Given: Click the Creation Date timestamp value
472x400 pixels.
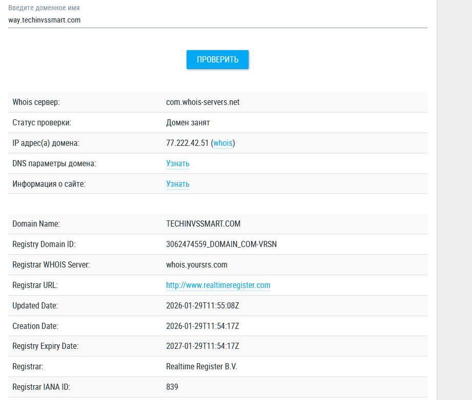Looking at the screenshot, I should (202, 326).
